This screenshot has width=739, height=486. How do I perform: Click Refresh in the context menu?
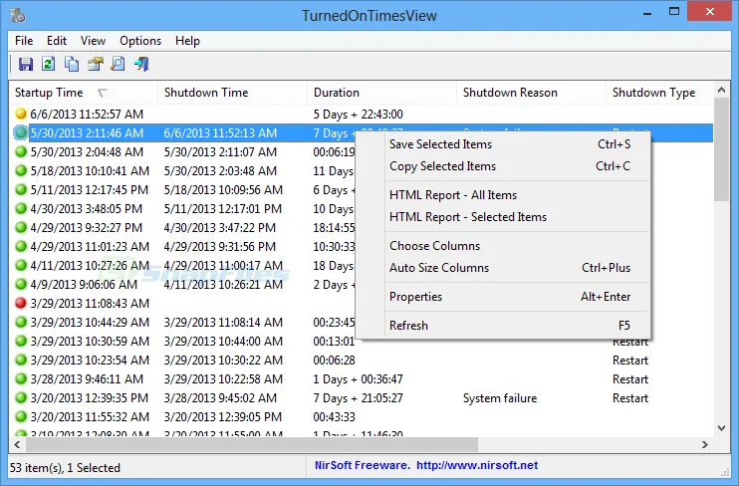click(x=408, y=326)
